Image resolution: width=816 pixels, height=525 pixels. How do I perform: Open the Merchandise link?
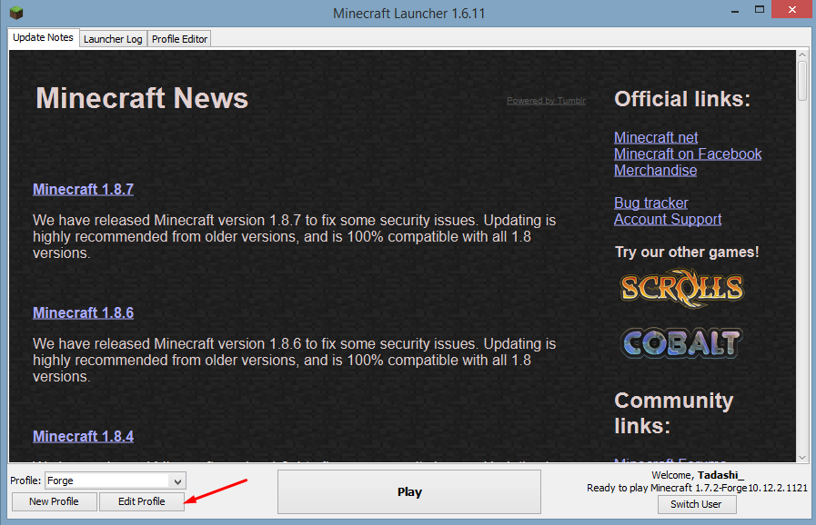[655, 171]
